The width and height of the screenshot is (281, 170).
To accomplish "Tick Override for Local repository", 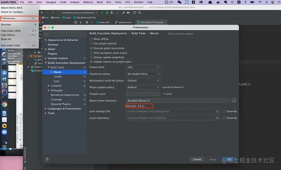I will (x=224, y=118).
